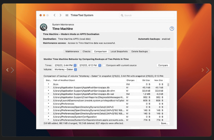The image size is (214, 140).
Task: Go forward with the toolbar right chevron
Action: click(x=60, y=15)
